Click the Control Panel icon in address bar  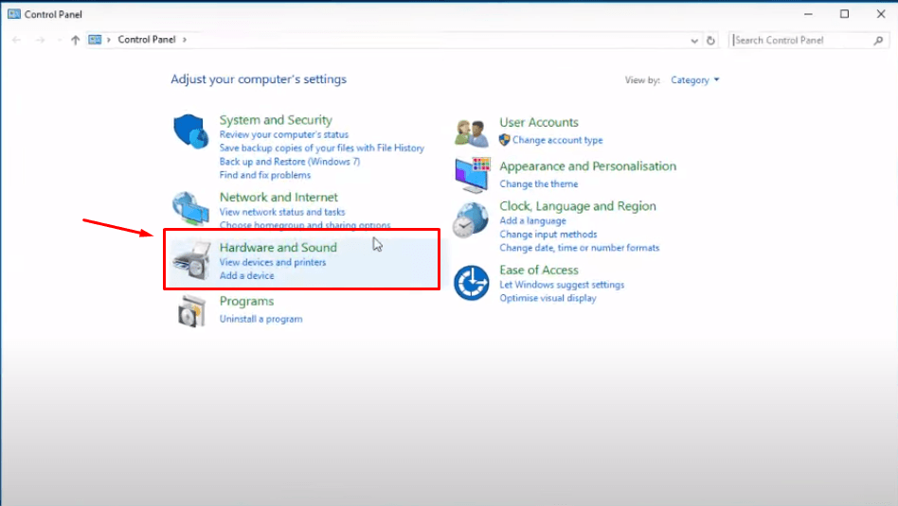95,40
